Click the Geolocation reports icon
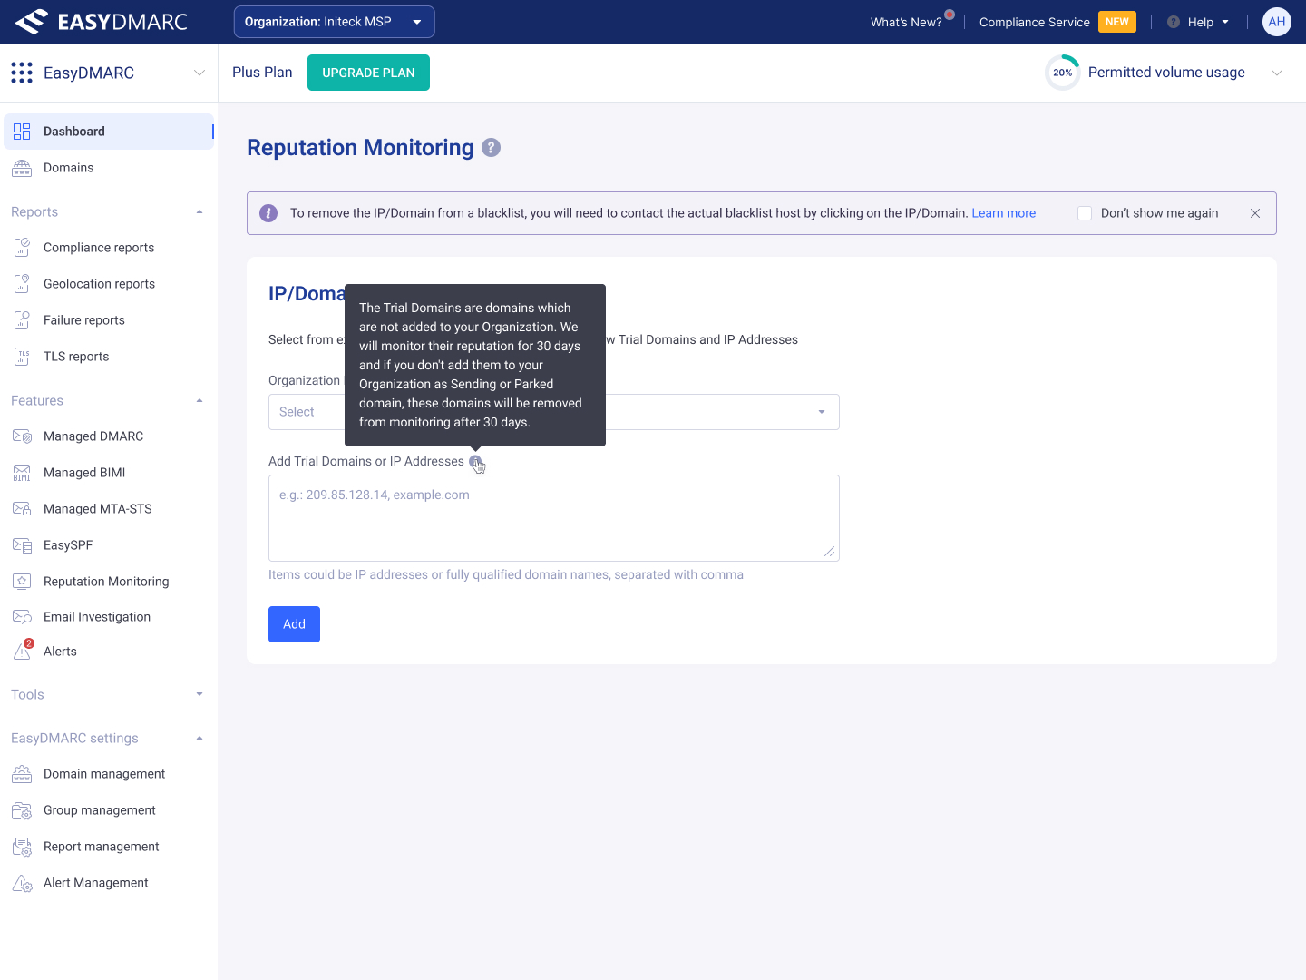The width and height of the screenshot is (1306, 980). click(x=22, y=284)
